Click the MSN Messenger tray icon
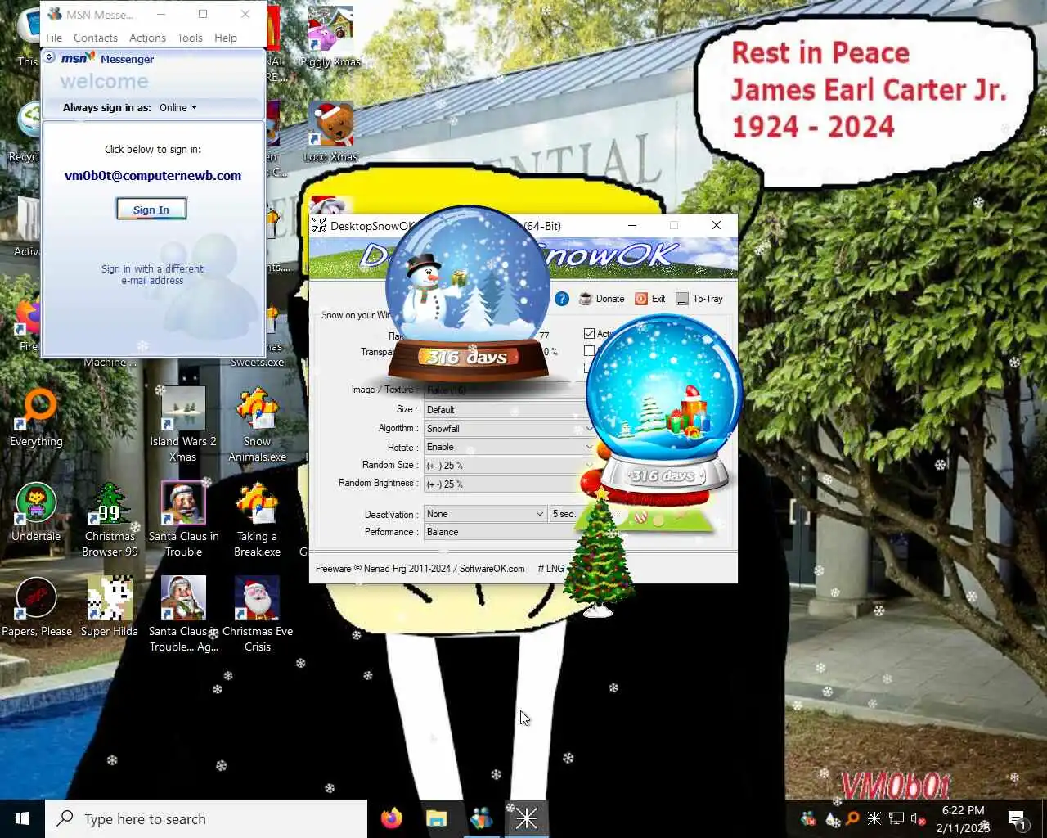 (808, 818)
